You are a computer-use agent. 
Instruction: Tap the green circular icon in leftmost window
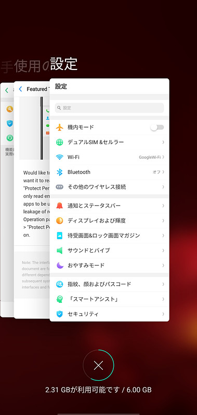[10, 138]
